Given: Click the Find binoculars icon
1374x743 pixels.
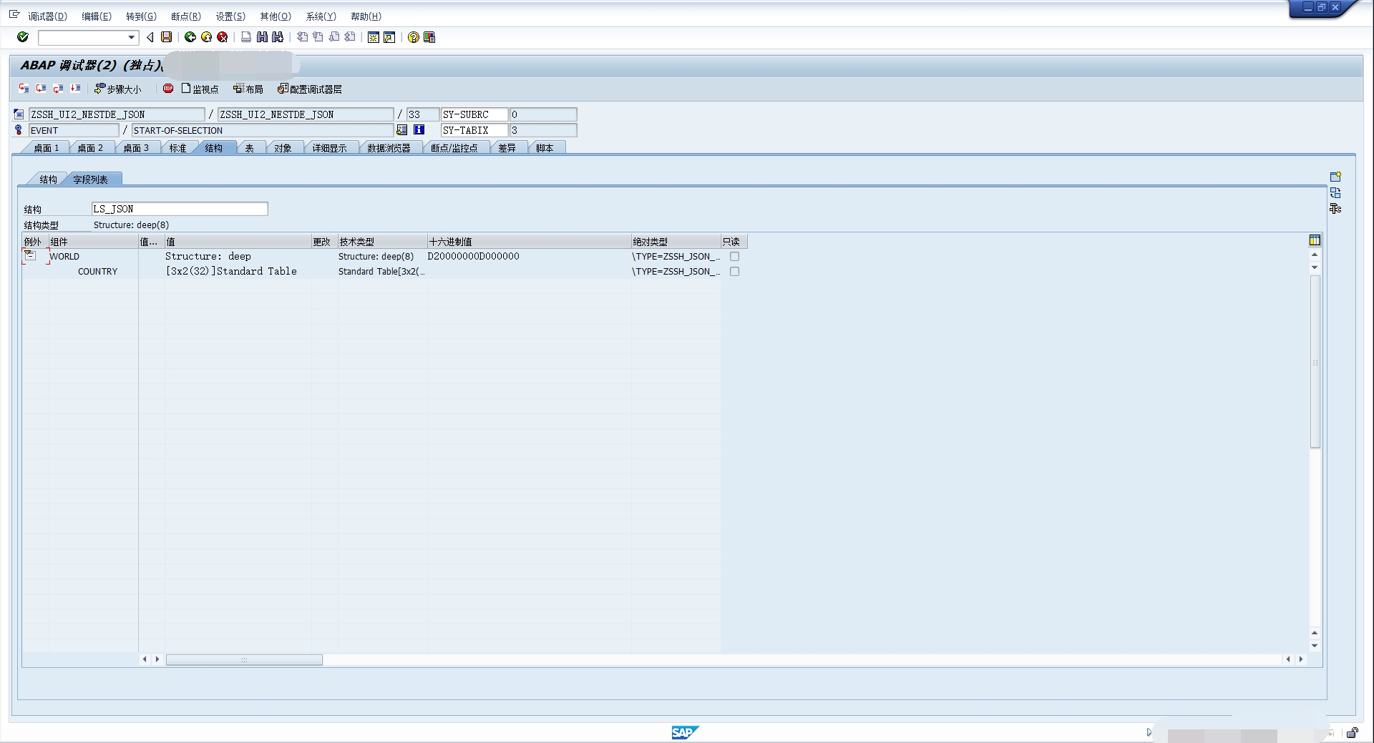Looking at the screenshot, I should (262, 37).
